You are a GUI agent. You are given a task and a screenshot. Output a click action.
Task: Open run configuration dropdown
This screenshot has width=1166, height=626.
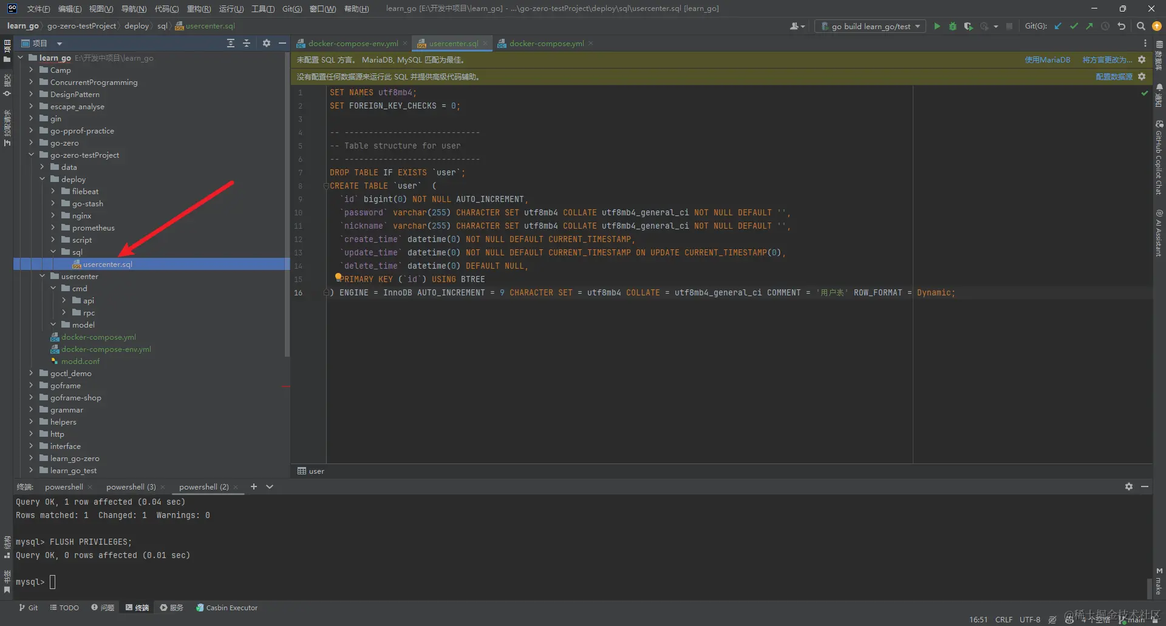tap(870, 26)
